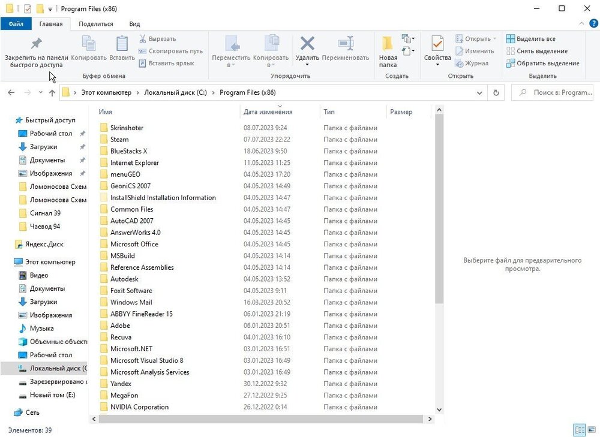Click horizontal scrollbar right arrow
The image size is (600, 437).
click(430, 419)
